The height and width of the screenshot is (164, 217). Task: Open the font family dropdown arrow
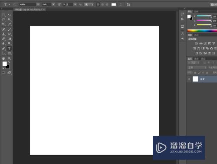click(x=38, y=4)
